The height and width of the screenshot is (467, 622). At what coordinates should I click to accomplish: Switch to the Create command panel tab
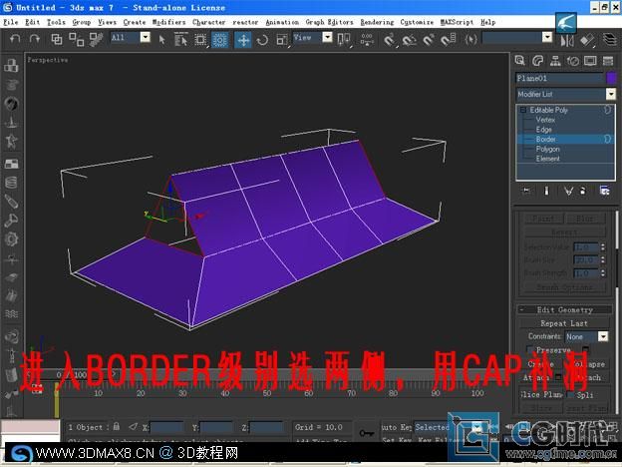click(x=519, y=61)
